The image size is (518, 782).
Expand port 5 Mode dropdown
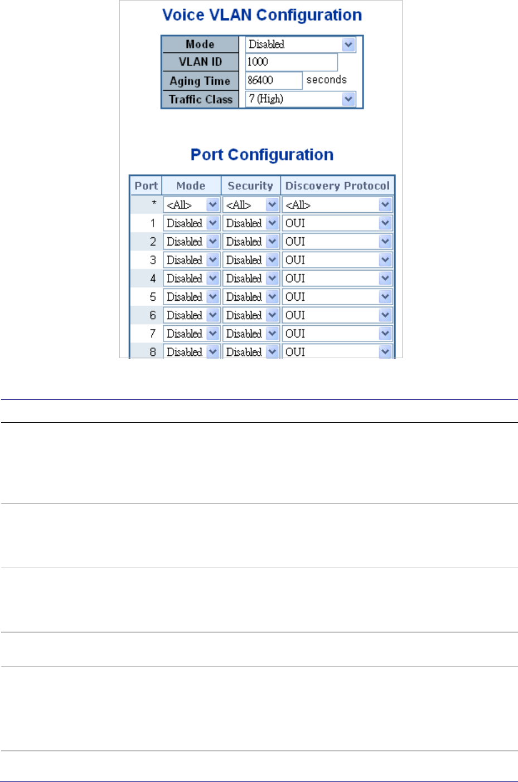[192, 297]
